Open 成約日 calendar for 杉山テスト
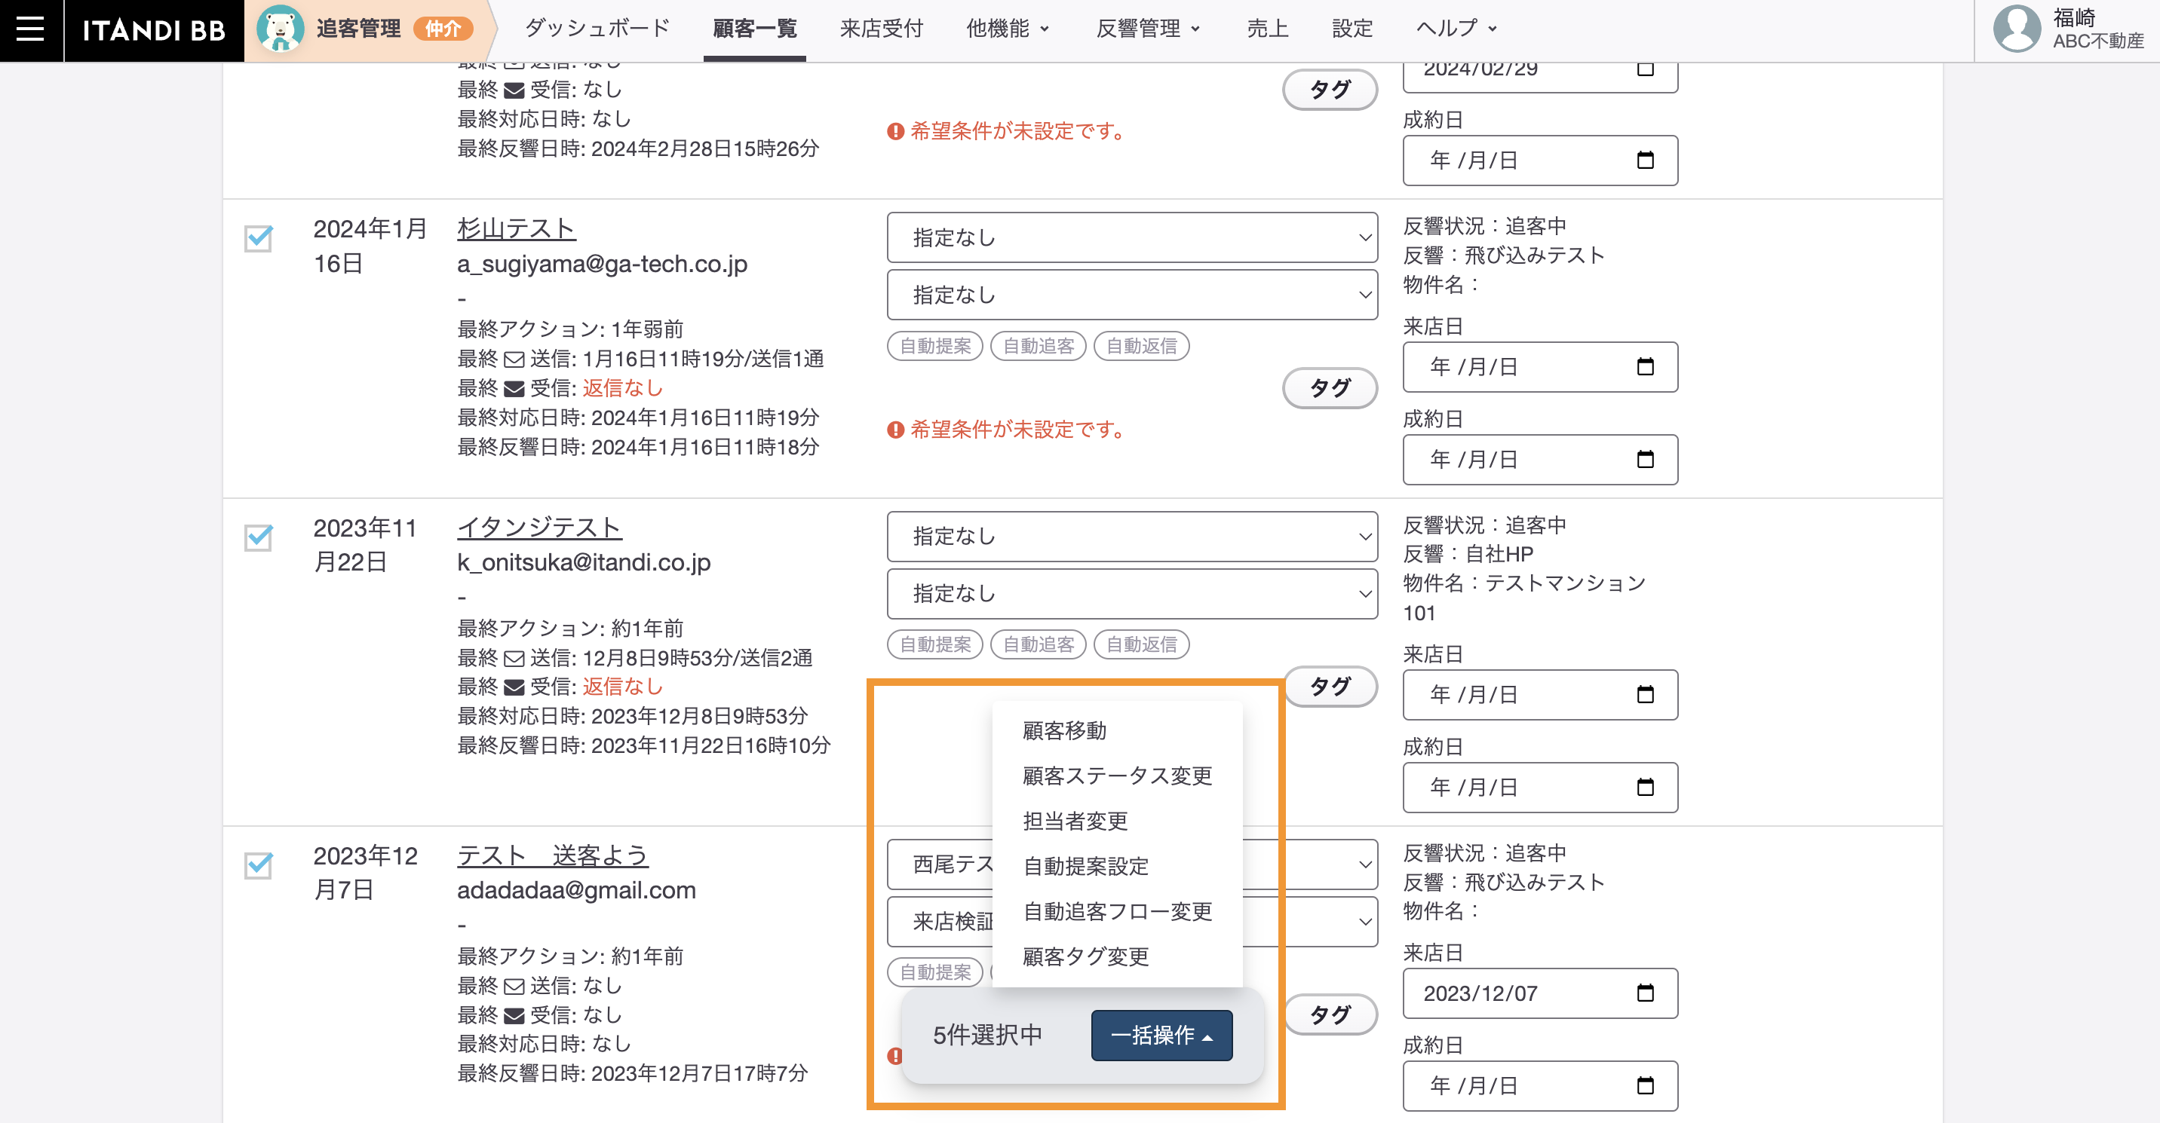The height and width of the screenshot is (1123, 2160). (1645, 459)
